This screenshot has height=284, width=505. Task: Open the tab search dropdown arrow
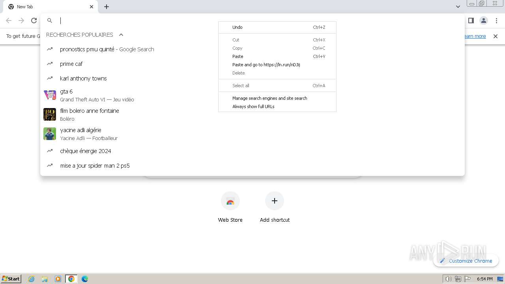(458, 7)
